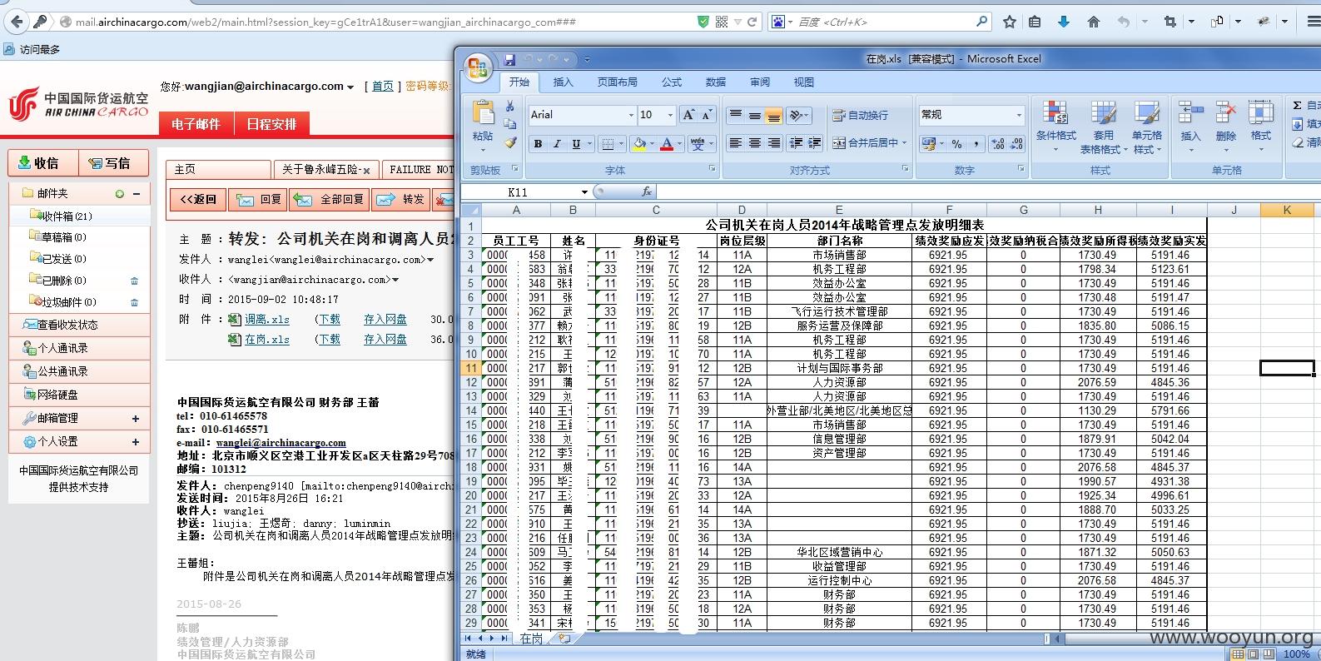Increase the cell indent

(x=815, y=143)
